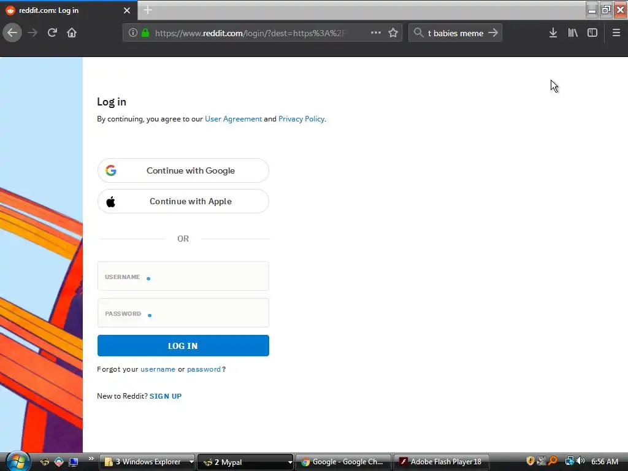The height and width of the screenshot is (471, 628).
Task: Focus the Username field
Action: coord(183,276)
